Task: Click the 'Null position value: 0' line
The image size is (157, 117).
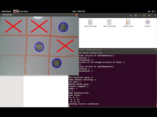Action: tap(80, 78)
